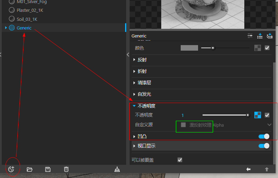Purge unused materials with broom icon

tap(117, 169)
